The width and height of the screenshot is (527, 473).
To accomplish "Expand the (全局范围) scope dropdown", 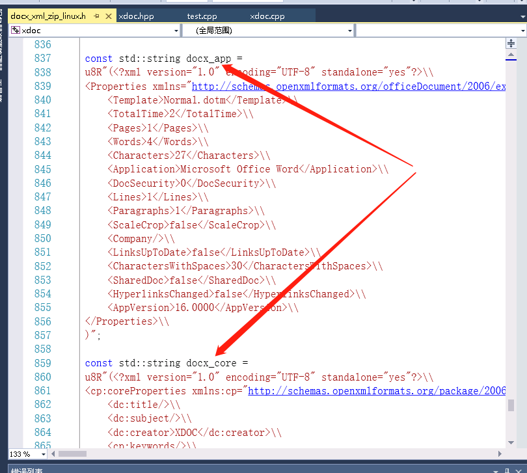I will pos(349,29).
